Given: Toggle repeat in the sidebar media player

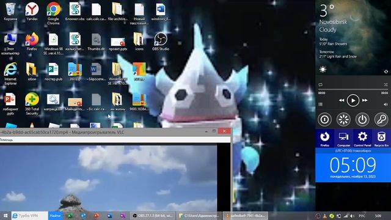Looking at the screenshot, I should [x=320, y=85].
